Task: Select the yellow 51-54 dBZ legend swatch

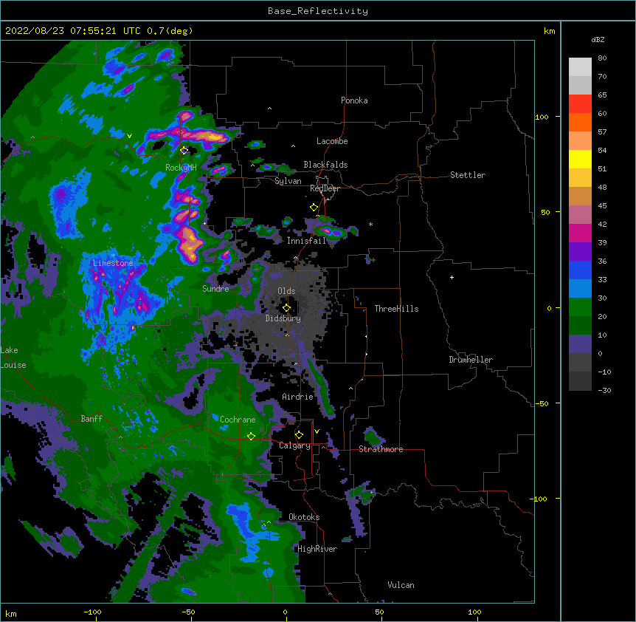Action: [580, 160]
